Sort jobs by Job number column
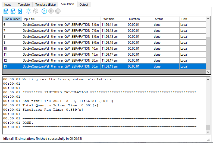The height and width of the screenshot is (143, 213). click(12, 19)
